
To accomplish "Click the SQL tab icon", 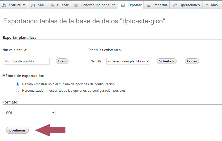I will (33, 5).
